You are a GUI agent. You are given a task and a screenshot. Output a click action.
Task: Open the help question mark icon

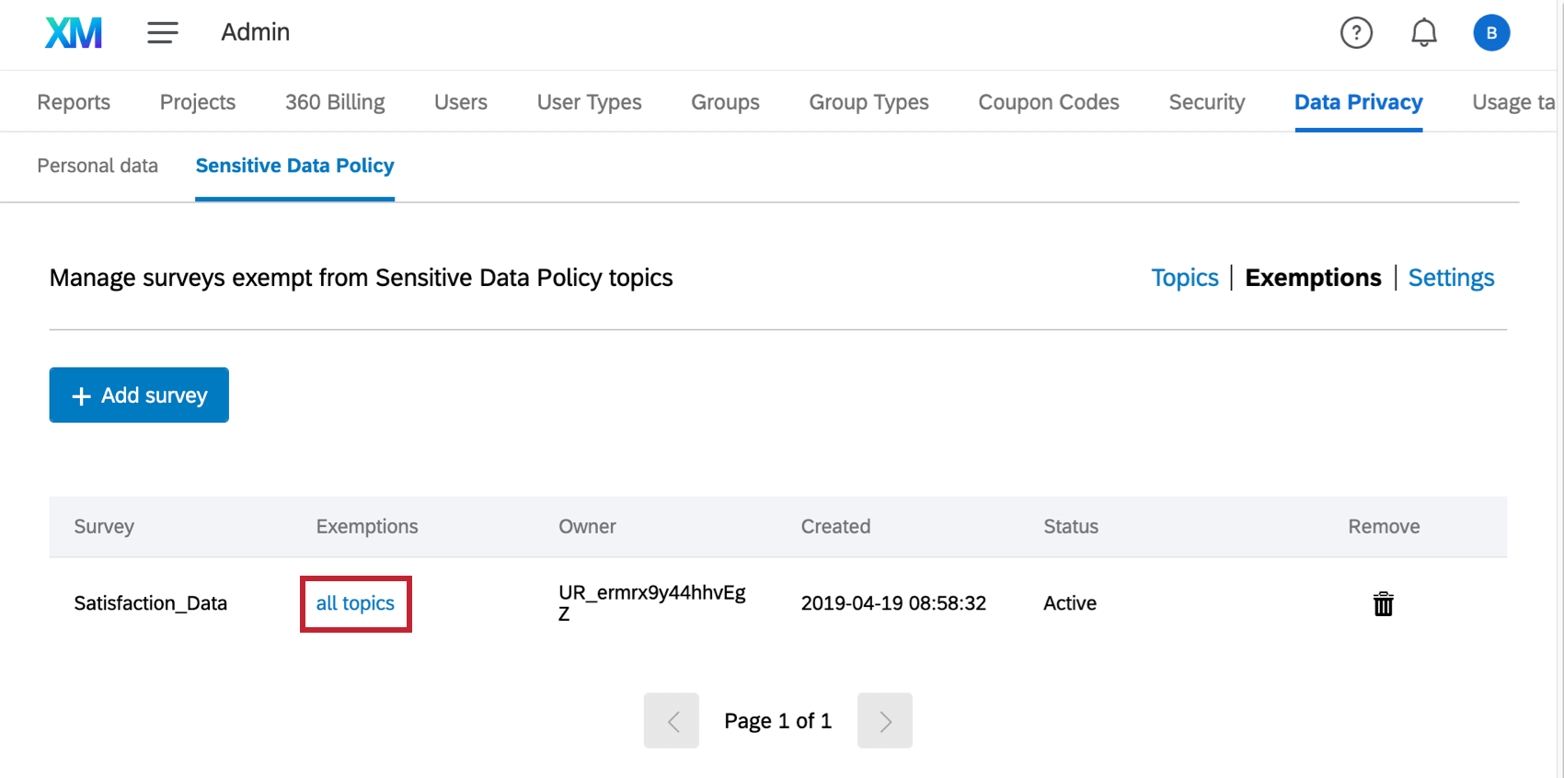click(x=1356, y=33)
